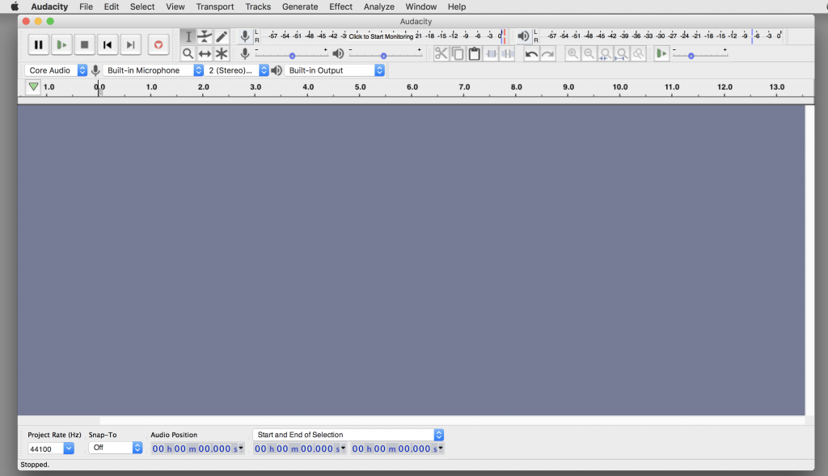Screen dimensions: 828x476
Task: Open playback meter options via speaker icon
Action: (x=523, y=36)
